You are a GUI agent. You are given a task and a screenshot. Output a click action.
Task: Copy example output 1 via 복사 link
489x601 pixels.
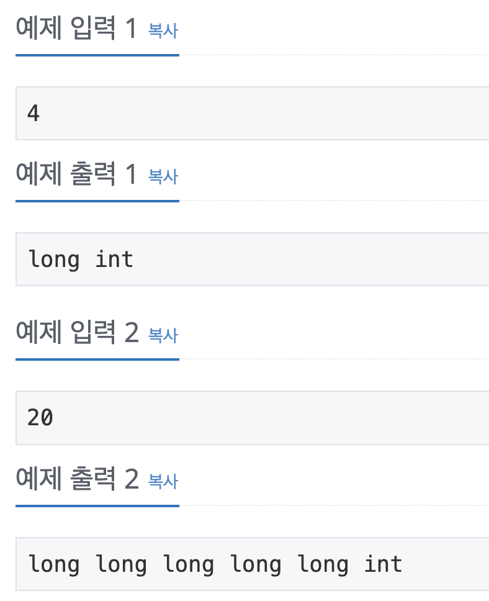pyautogui.click(x=163, y=176)
